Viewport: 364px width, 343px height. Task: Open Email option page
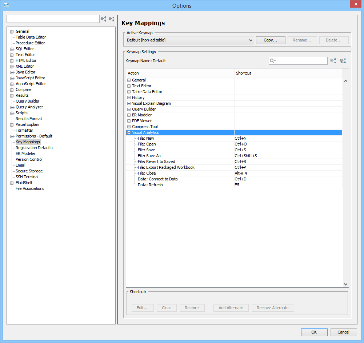(20, 165)
